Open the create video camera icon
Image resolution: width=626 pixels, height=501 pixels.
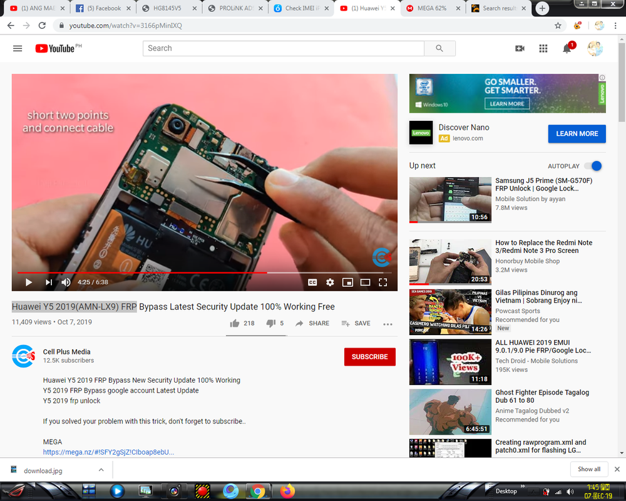tap(520, 48)
